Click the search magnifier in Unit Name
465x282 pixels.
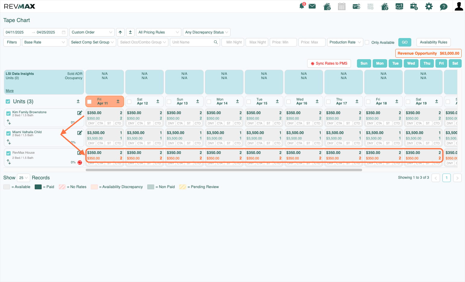216,42
